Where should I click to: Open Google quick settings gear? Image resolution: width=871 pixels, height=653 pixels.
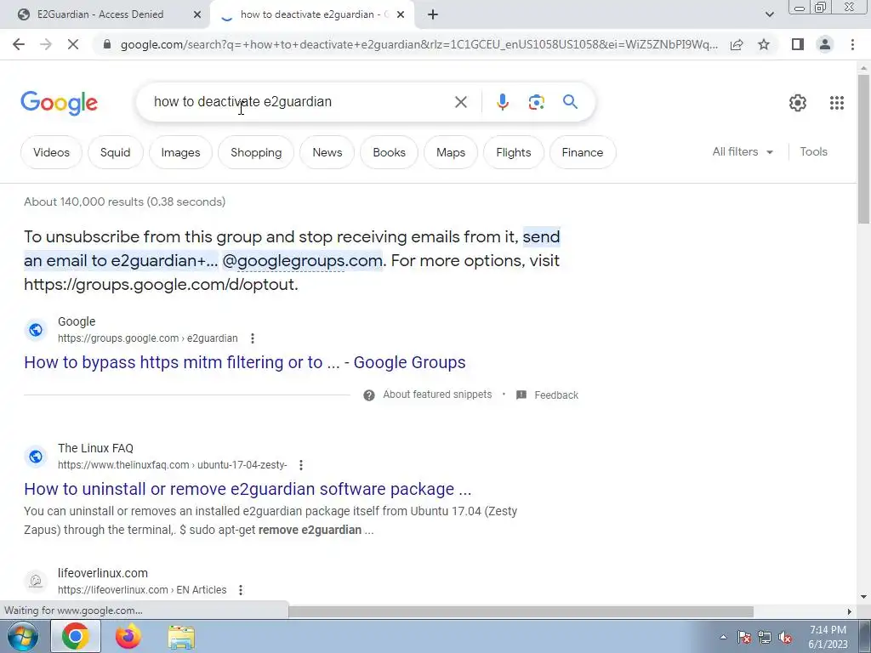coord(798,103)
